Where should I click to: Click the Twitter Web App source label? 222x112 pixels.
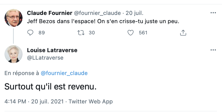91,102
